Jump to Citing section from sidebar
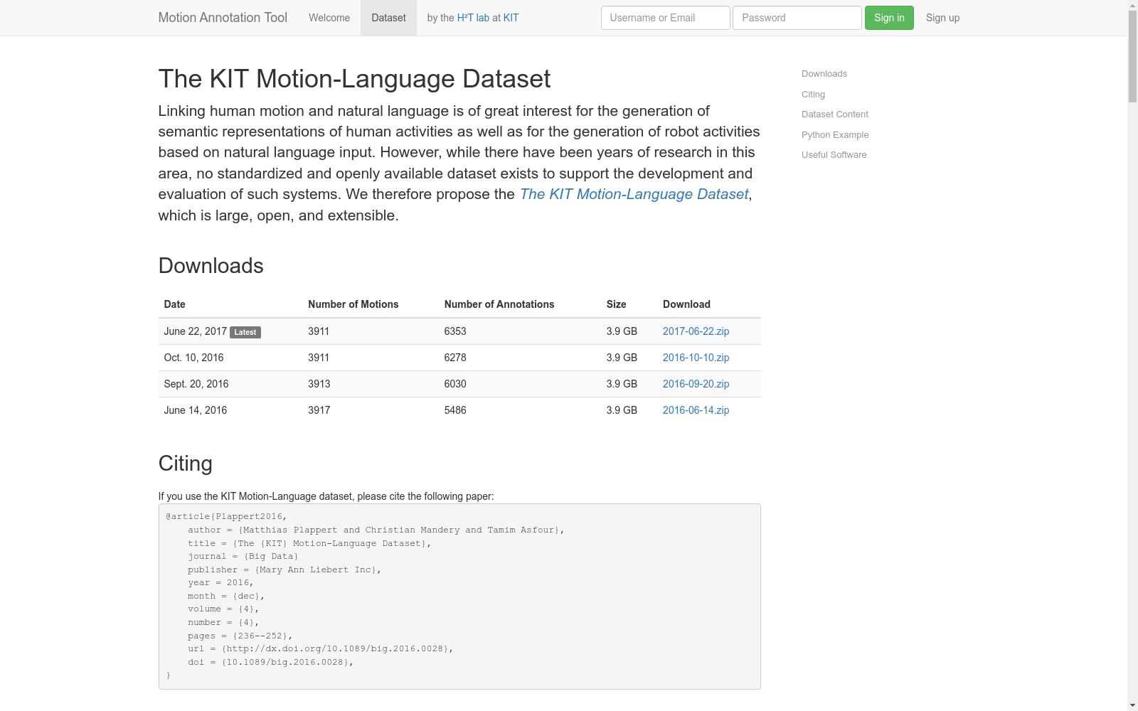Image resolution: width=1138 pixels, height=711 pixels. tap(813, 95)
